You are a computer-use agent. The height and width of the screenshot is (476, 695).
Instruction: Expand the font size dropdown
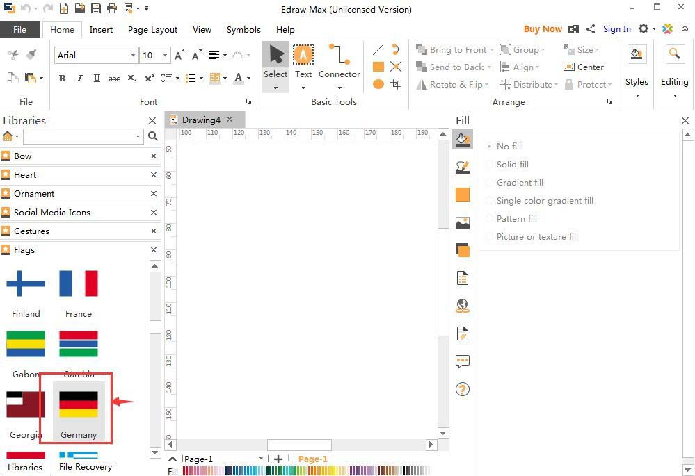click(165, 56)
